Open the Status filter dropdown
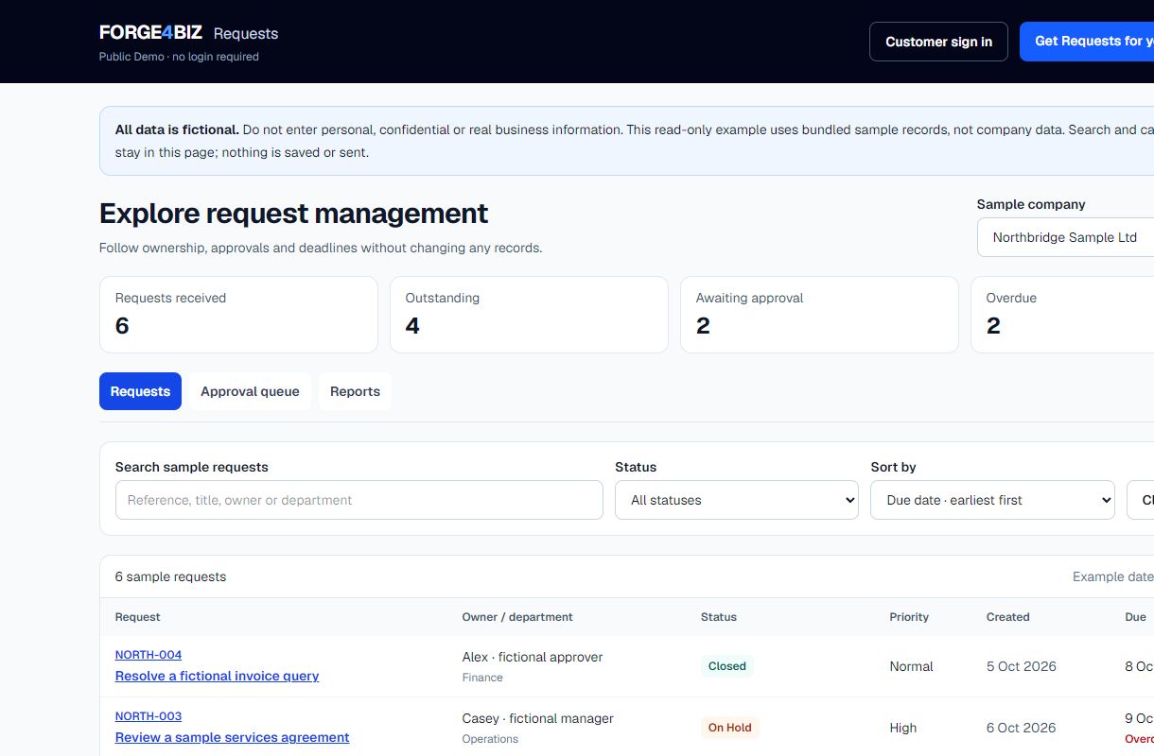Viewport: 1154px width, 756px height. [x=737, y=500]
